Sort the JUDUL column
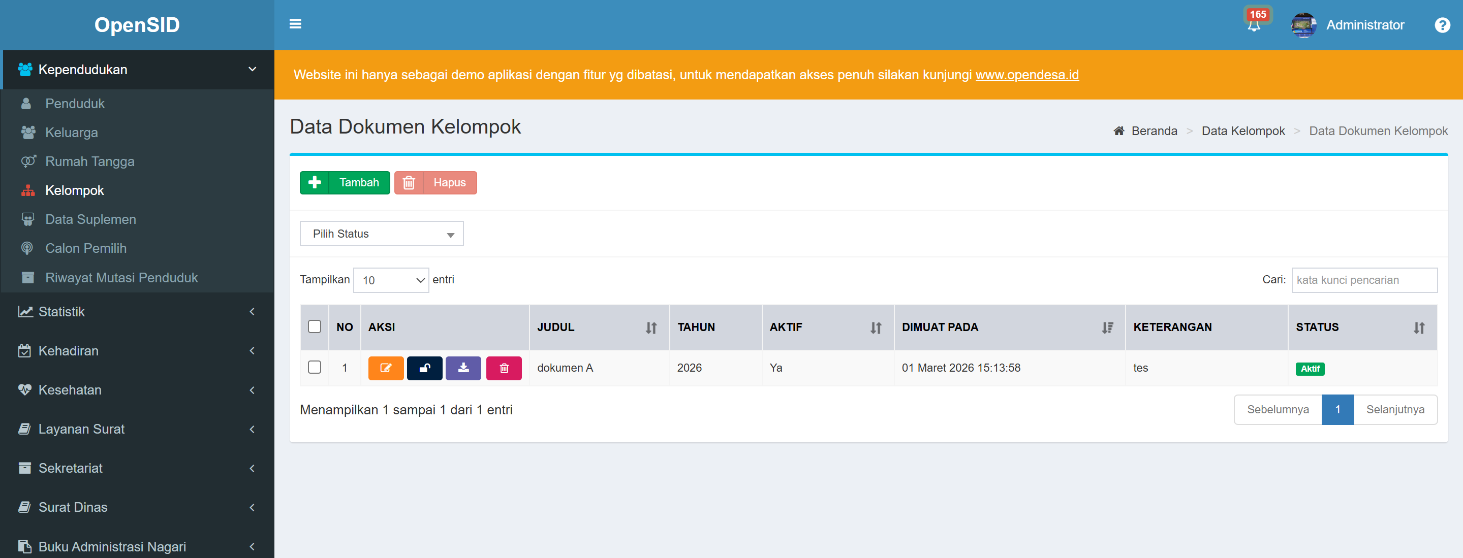Viewport: 1463px width, 558px height. click(651, 327)
